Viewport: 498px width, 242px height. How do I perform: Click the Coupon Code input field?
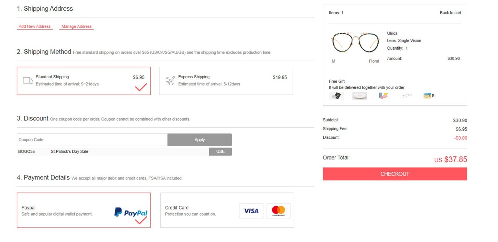(x=92, y=140)
